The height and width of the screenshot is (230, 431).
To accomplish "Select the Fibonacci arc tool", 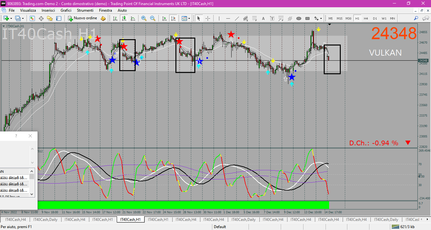I will pos(281,18).
